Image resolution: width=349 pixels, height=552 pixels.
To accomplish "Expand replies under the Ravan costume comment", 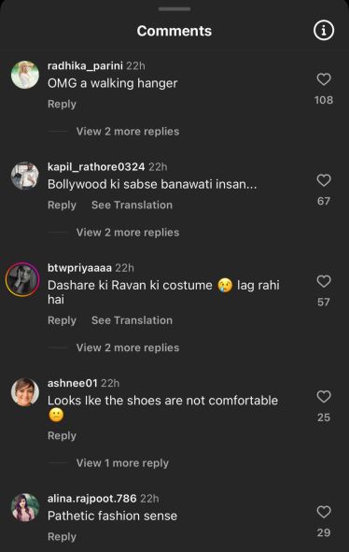I will 128,347.
